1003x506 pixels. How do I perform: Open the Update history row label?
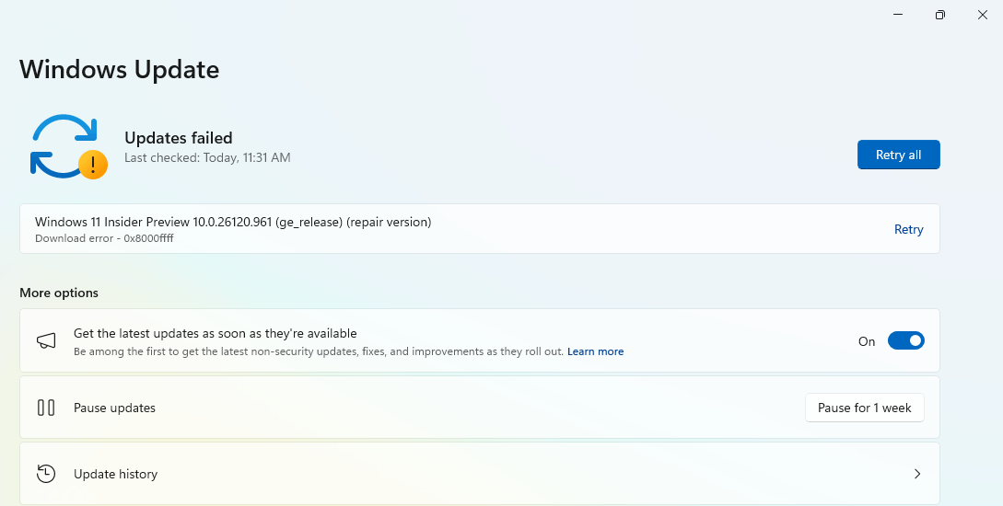(115, 474)
